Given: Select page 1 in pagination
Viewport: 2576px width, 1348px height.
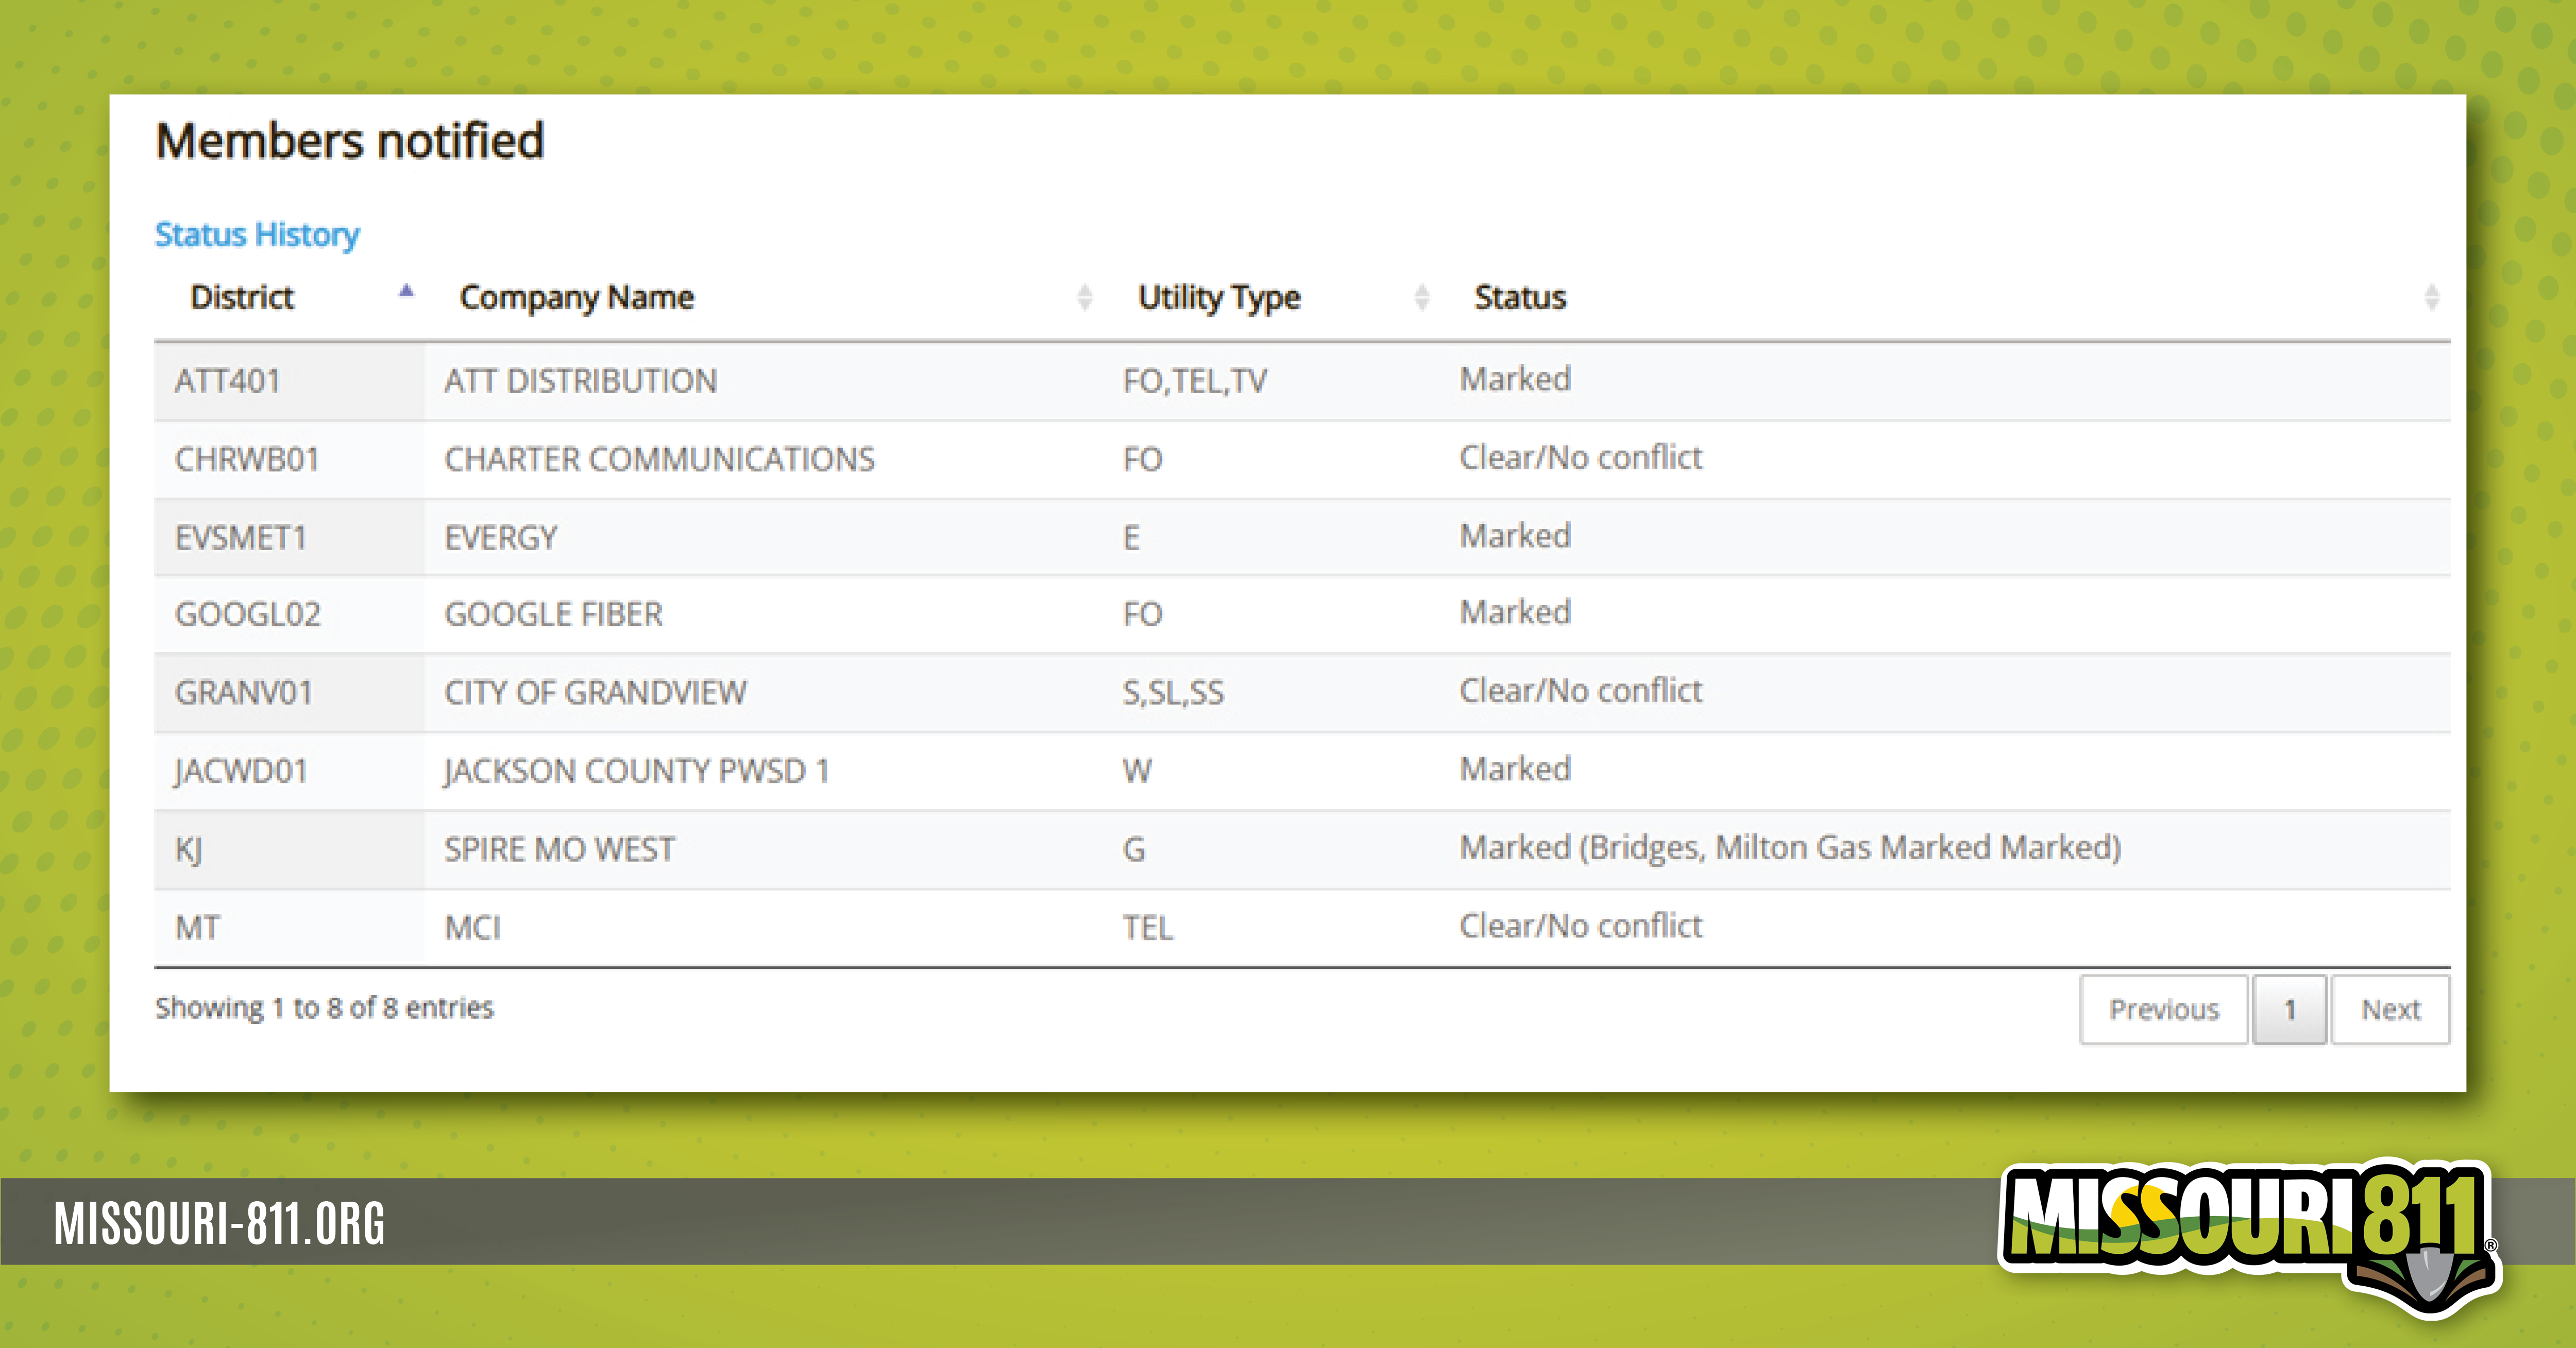Looking at the screenshot, I should click(x=2289, y=1009).
